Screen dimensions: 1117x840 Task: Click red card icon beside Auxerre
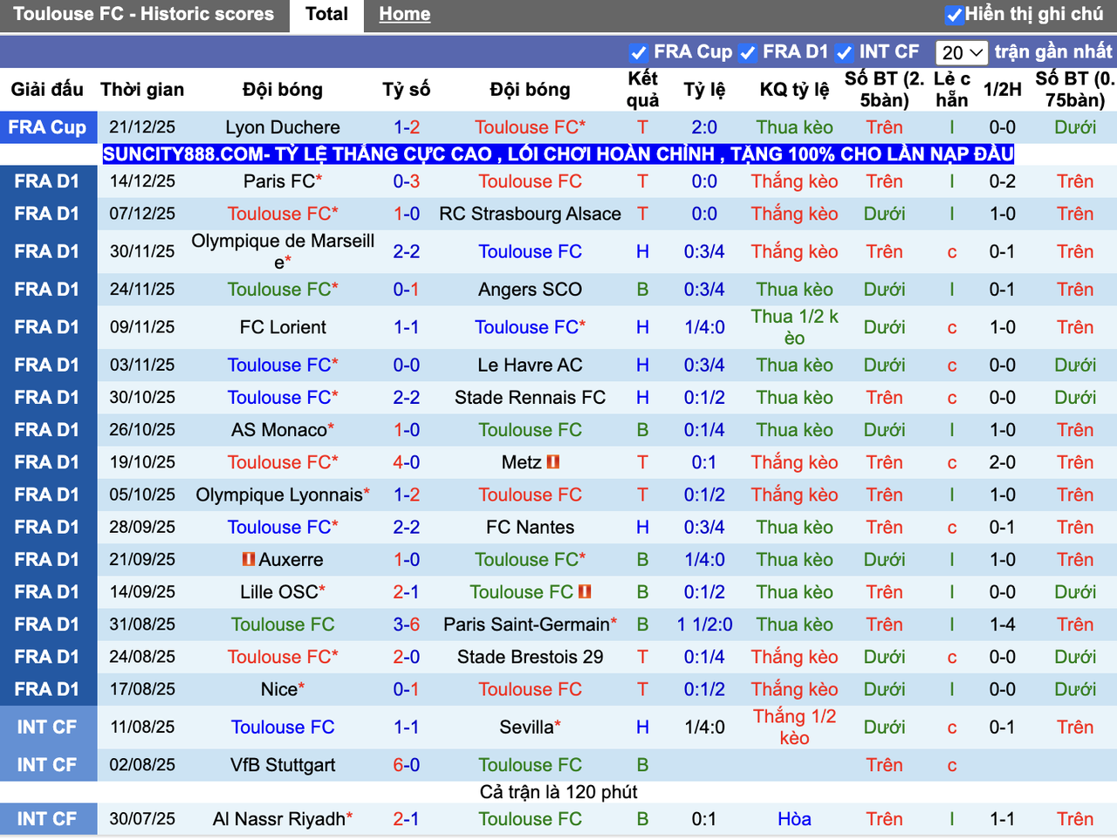[249, 559]
